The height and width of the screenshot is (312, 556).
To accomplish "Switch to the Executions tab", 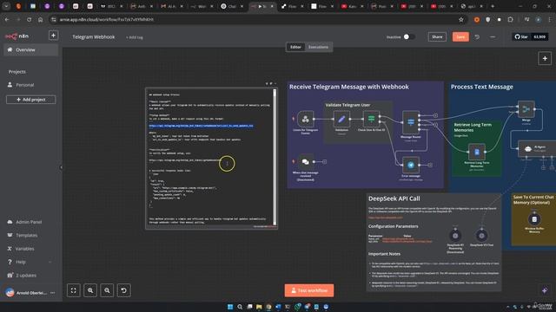I will click(x=318, y=47).
